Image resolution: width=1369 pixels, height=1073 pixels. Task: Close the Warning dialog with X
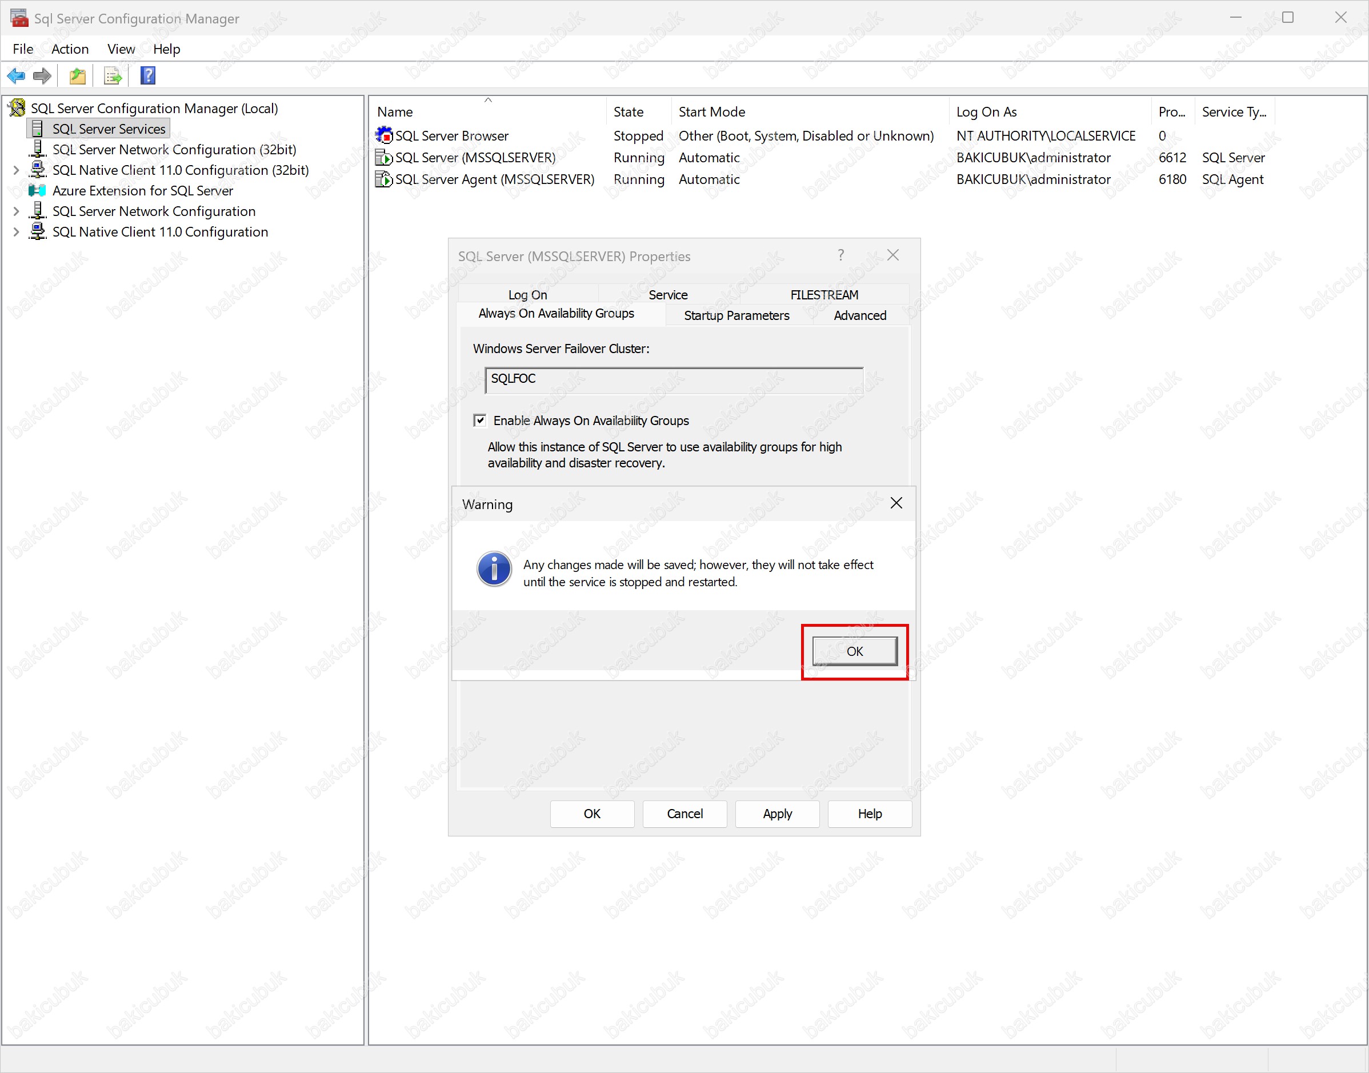[x=896, y=503]
